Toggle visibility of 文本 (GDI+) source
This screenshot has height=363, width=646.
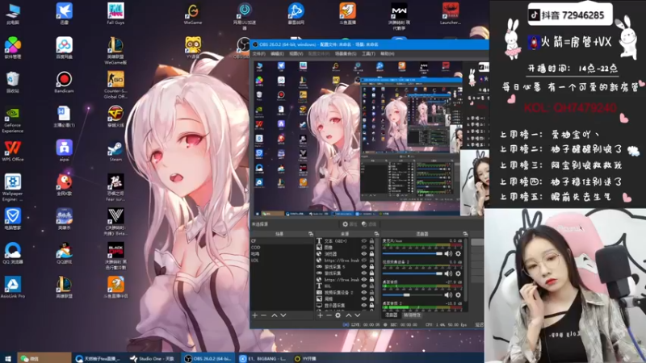pos(364,241)
